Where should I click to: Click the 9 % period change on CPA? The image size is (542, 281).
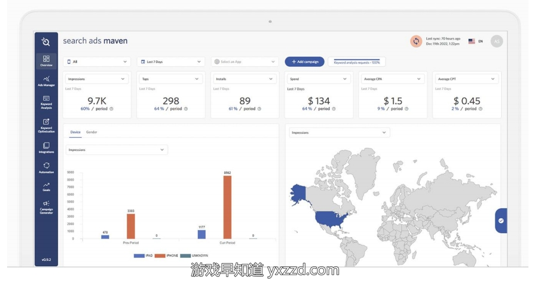[x=381, y=109]
